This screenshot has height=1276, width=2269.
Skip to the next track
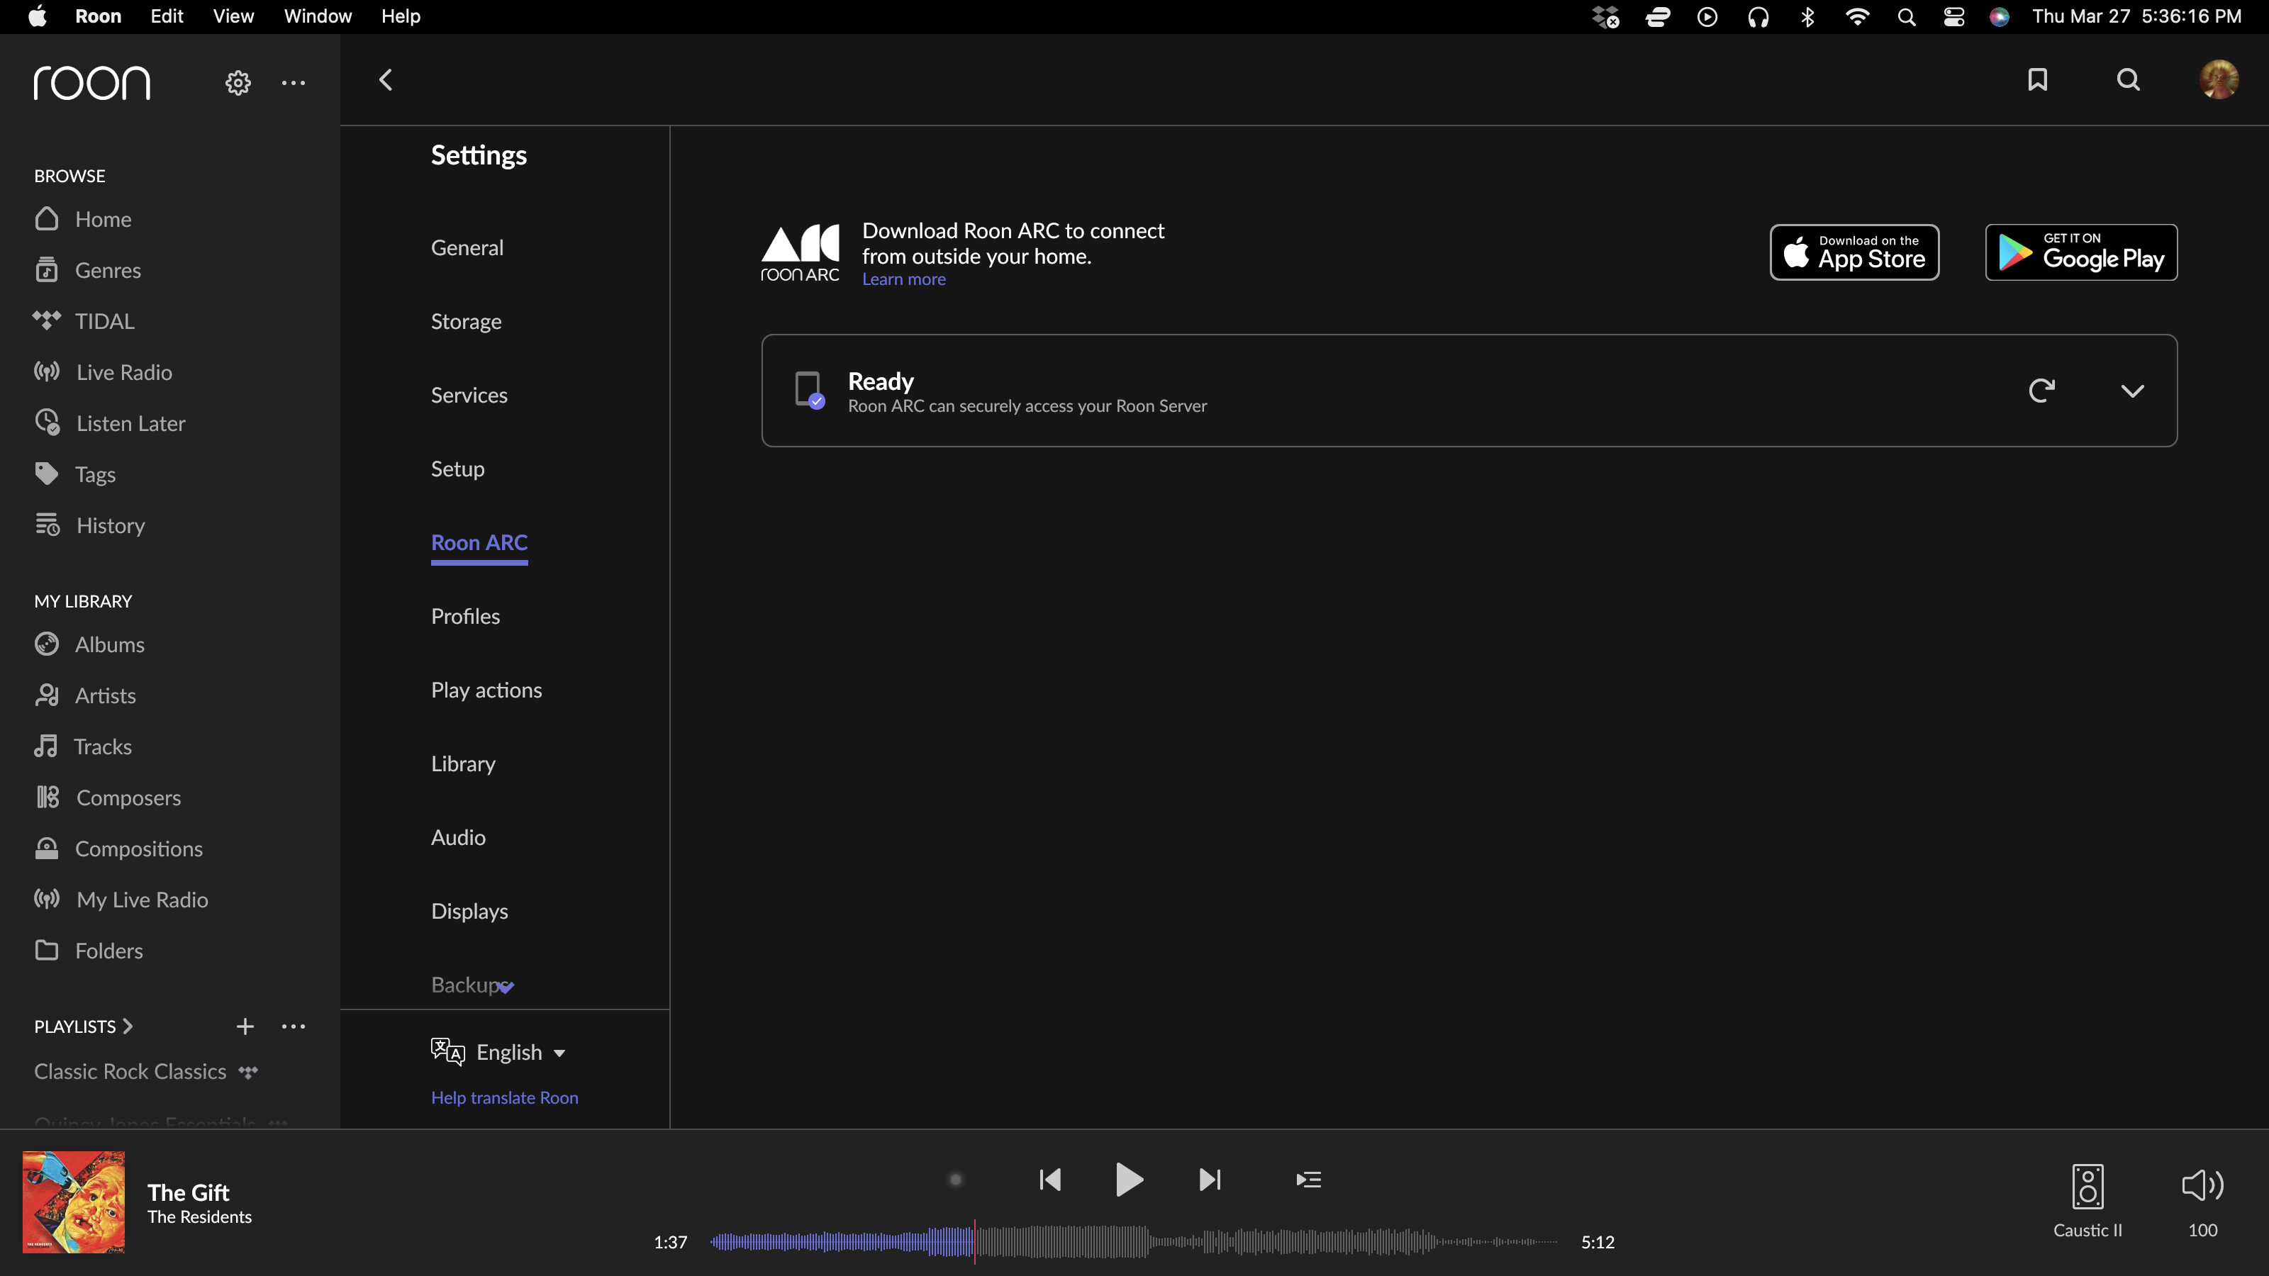point(1210,1180)
